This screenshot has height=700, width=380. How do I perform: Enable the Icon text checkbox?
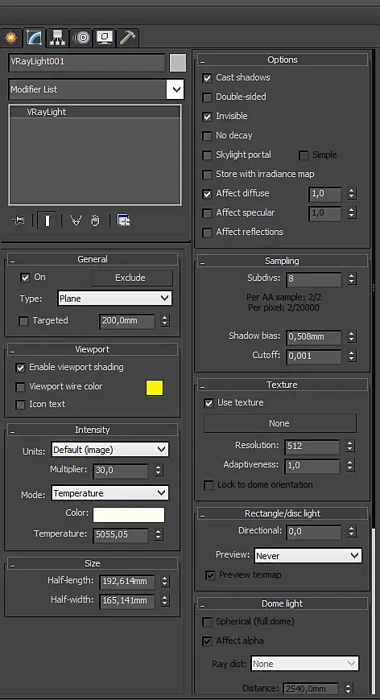[20, 405]
